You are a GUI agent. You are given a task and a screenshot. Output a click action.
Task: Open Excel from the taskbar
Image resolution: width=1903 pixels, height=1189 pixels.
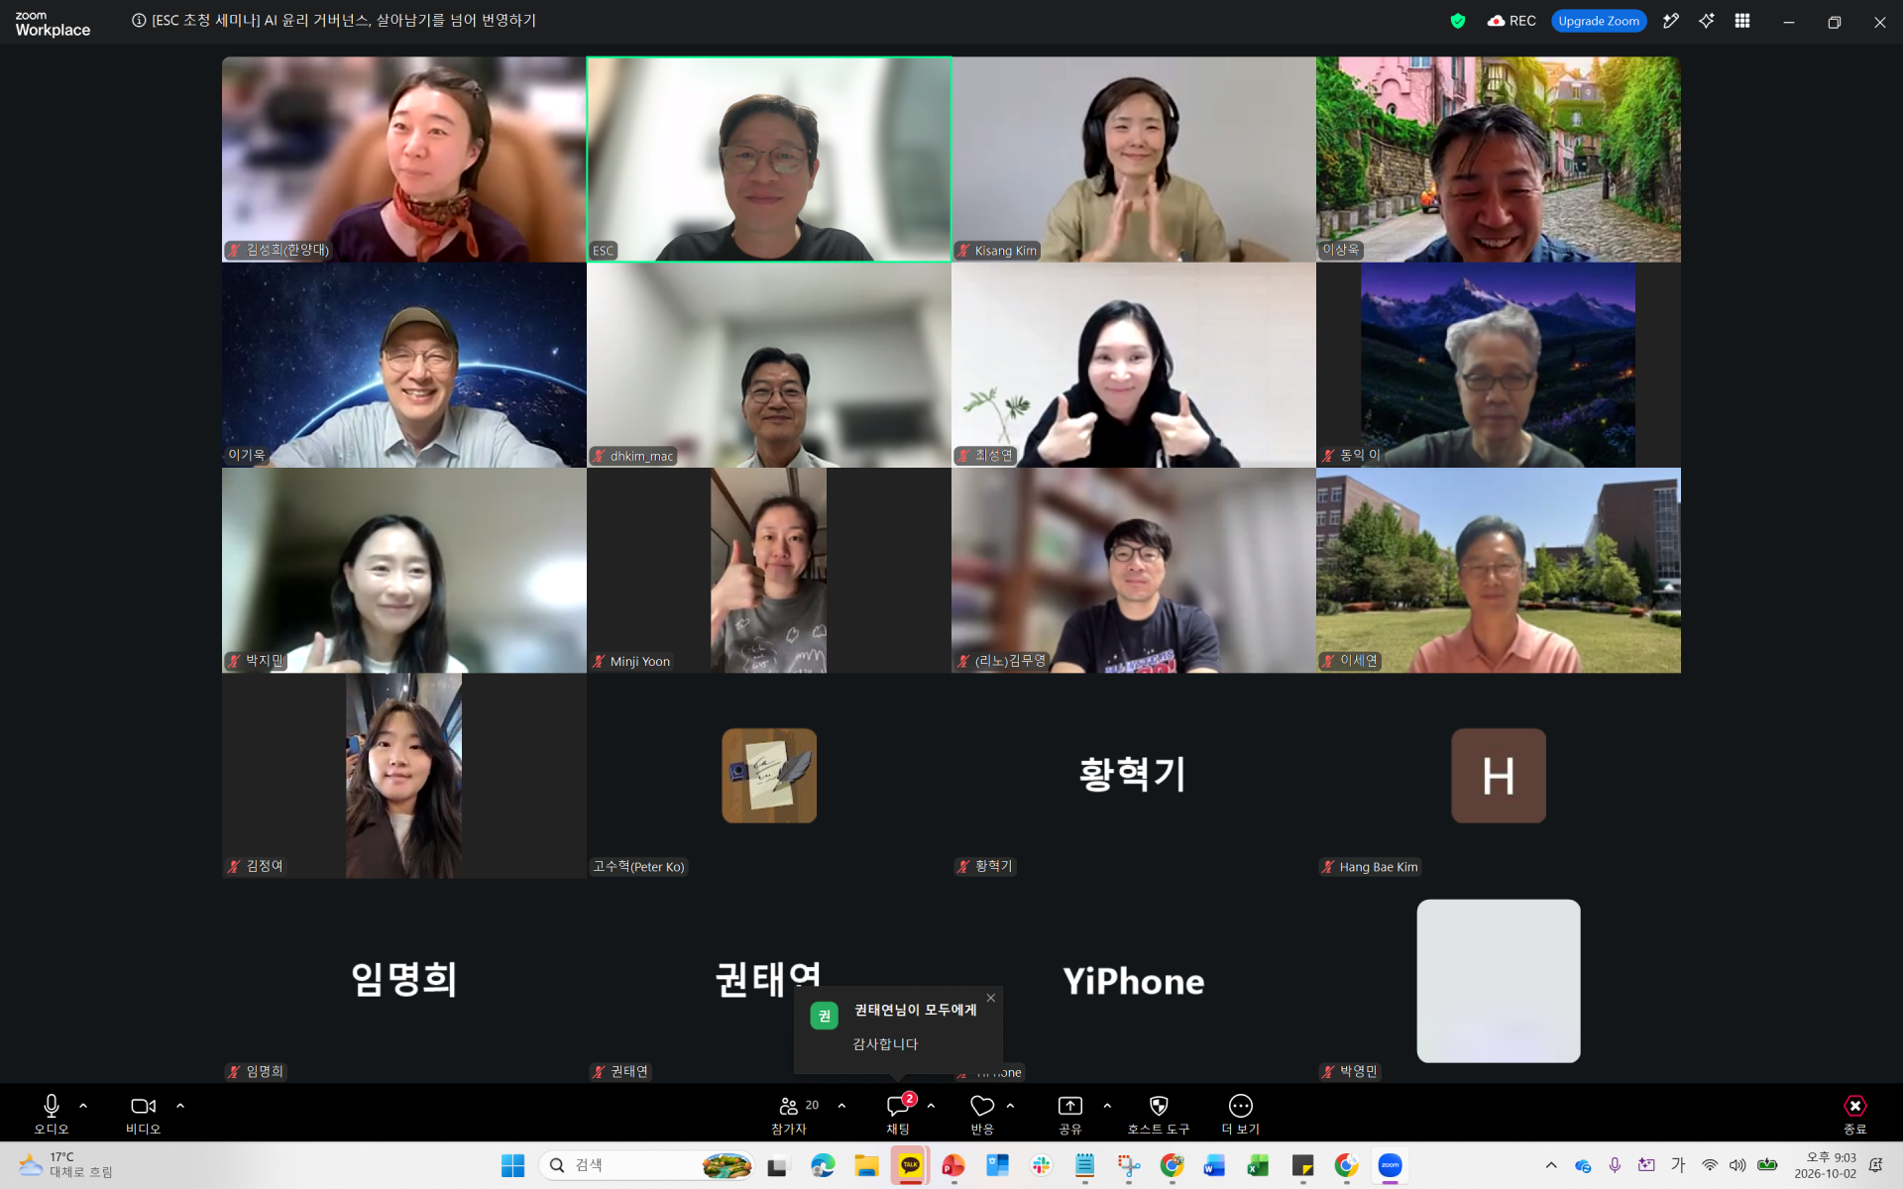click(x=1259, y=1165)
